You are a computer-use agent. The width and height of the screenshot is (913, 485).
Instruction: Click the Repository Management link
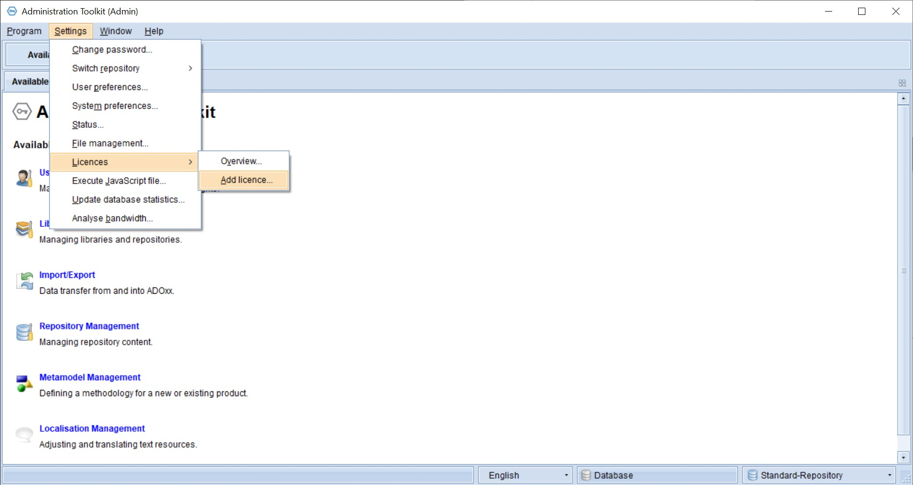[x=89, y=326]
